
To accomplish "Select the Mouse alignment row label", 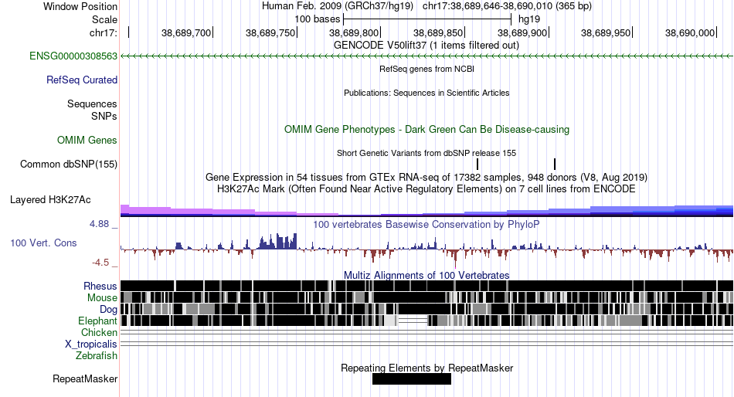I will coord(102,298).
